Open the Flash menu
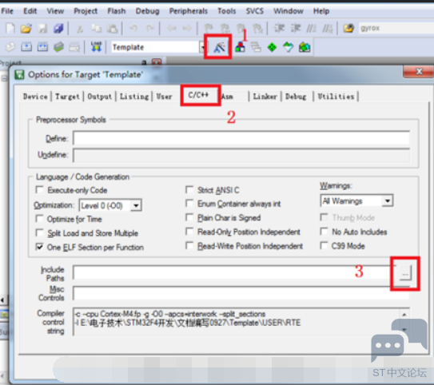 pos(117,11)
